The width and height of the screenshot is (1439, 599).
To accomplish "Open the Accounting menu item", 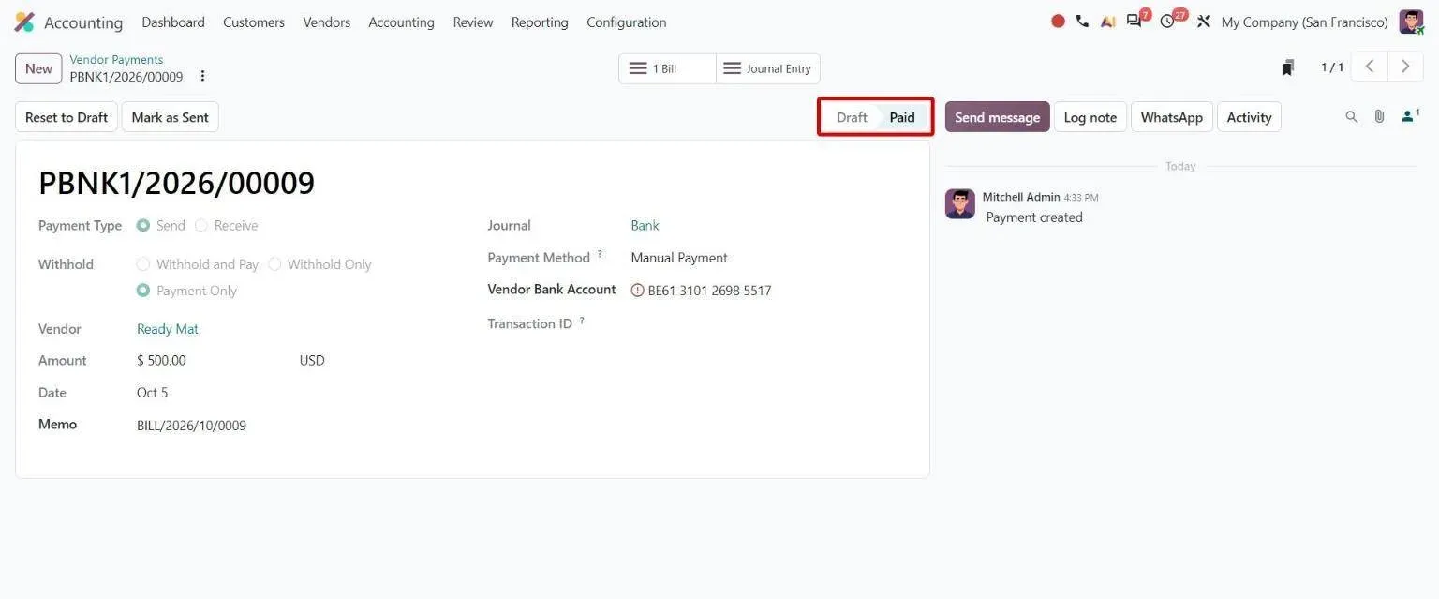I will (x=401, y=22).
